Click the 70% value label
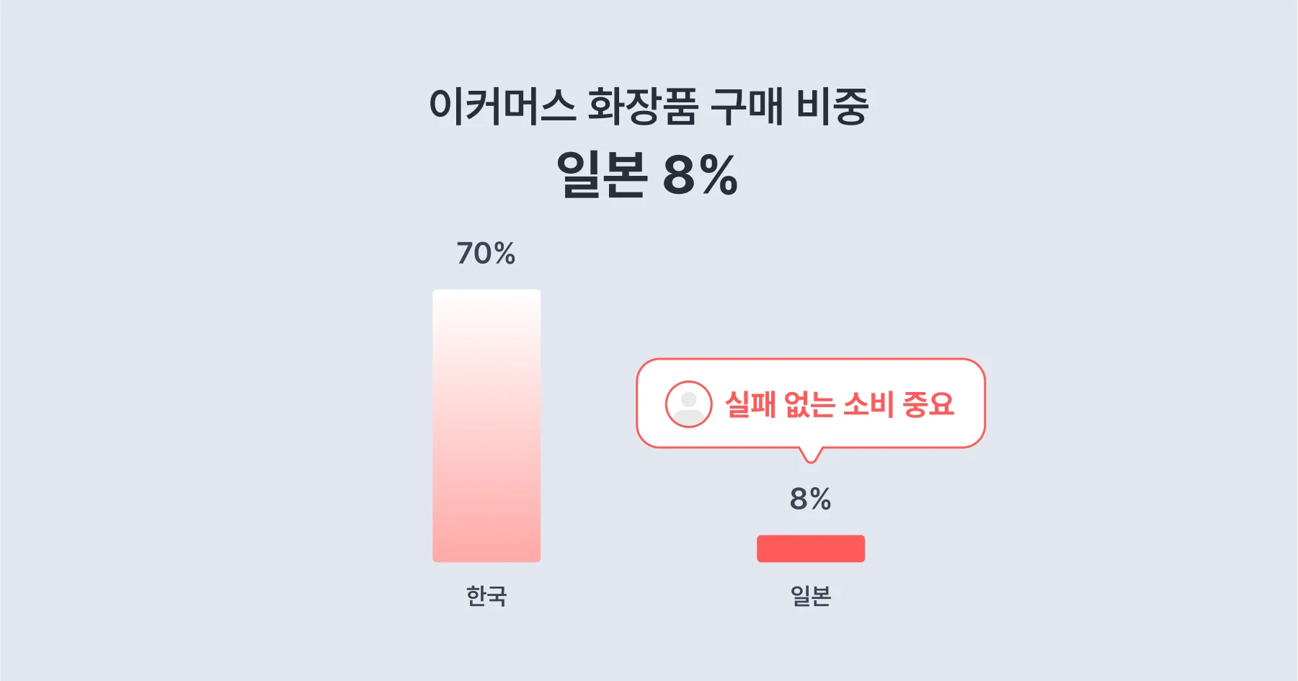1298x681 pixels. (x=486, y=254)
